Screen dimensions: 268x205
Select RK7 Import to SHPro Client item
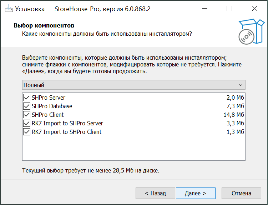(x=66, y=132)
